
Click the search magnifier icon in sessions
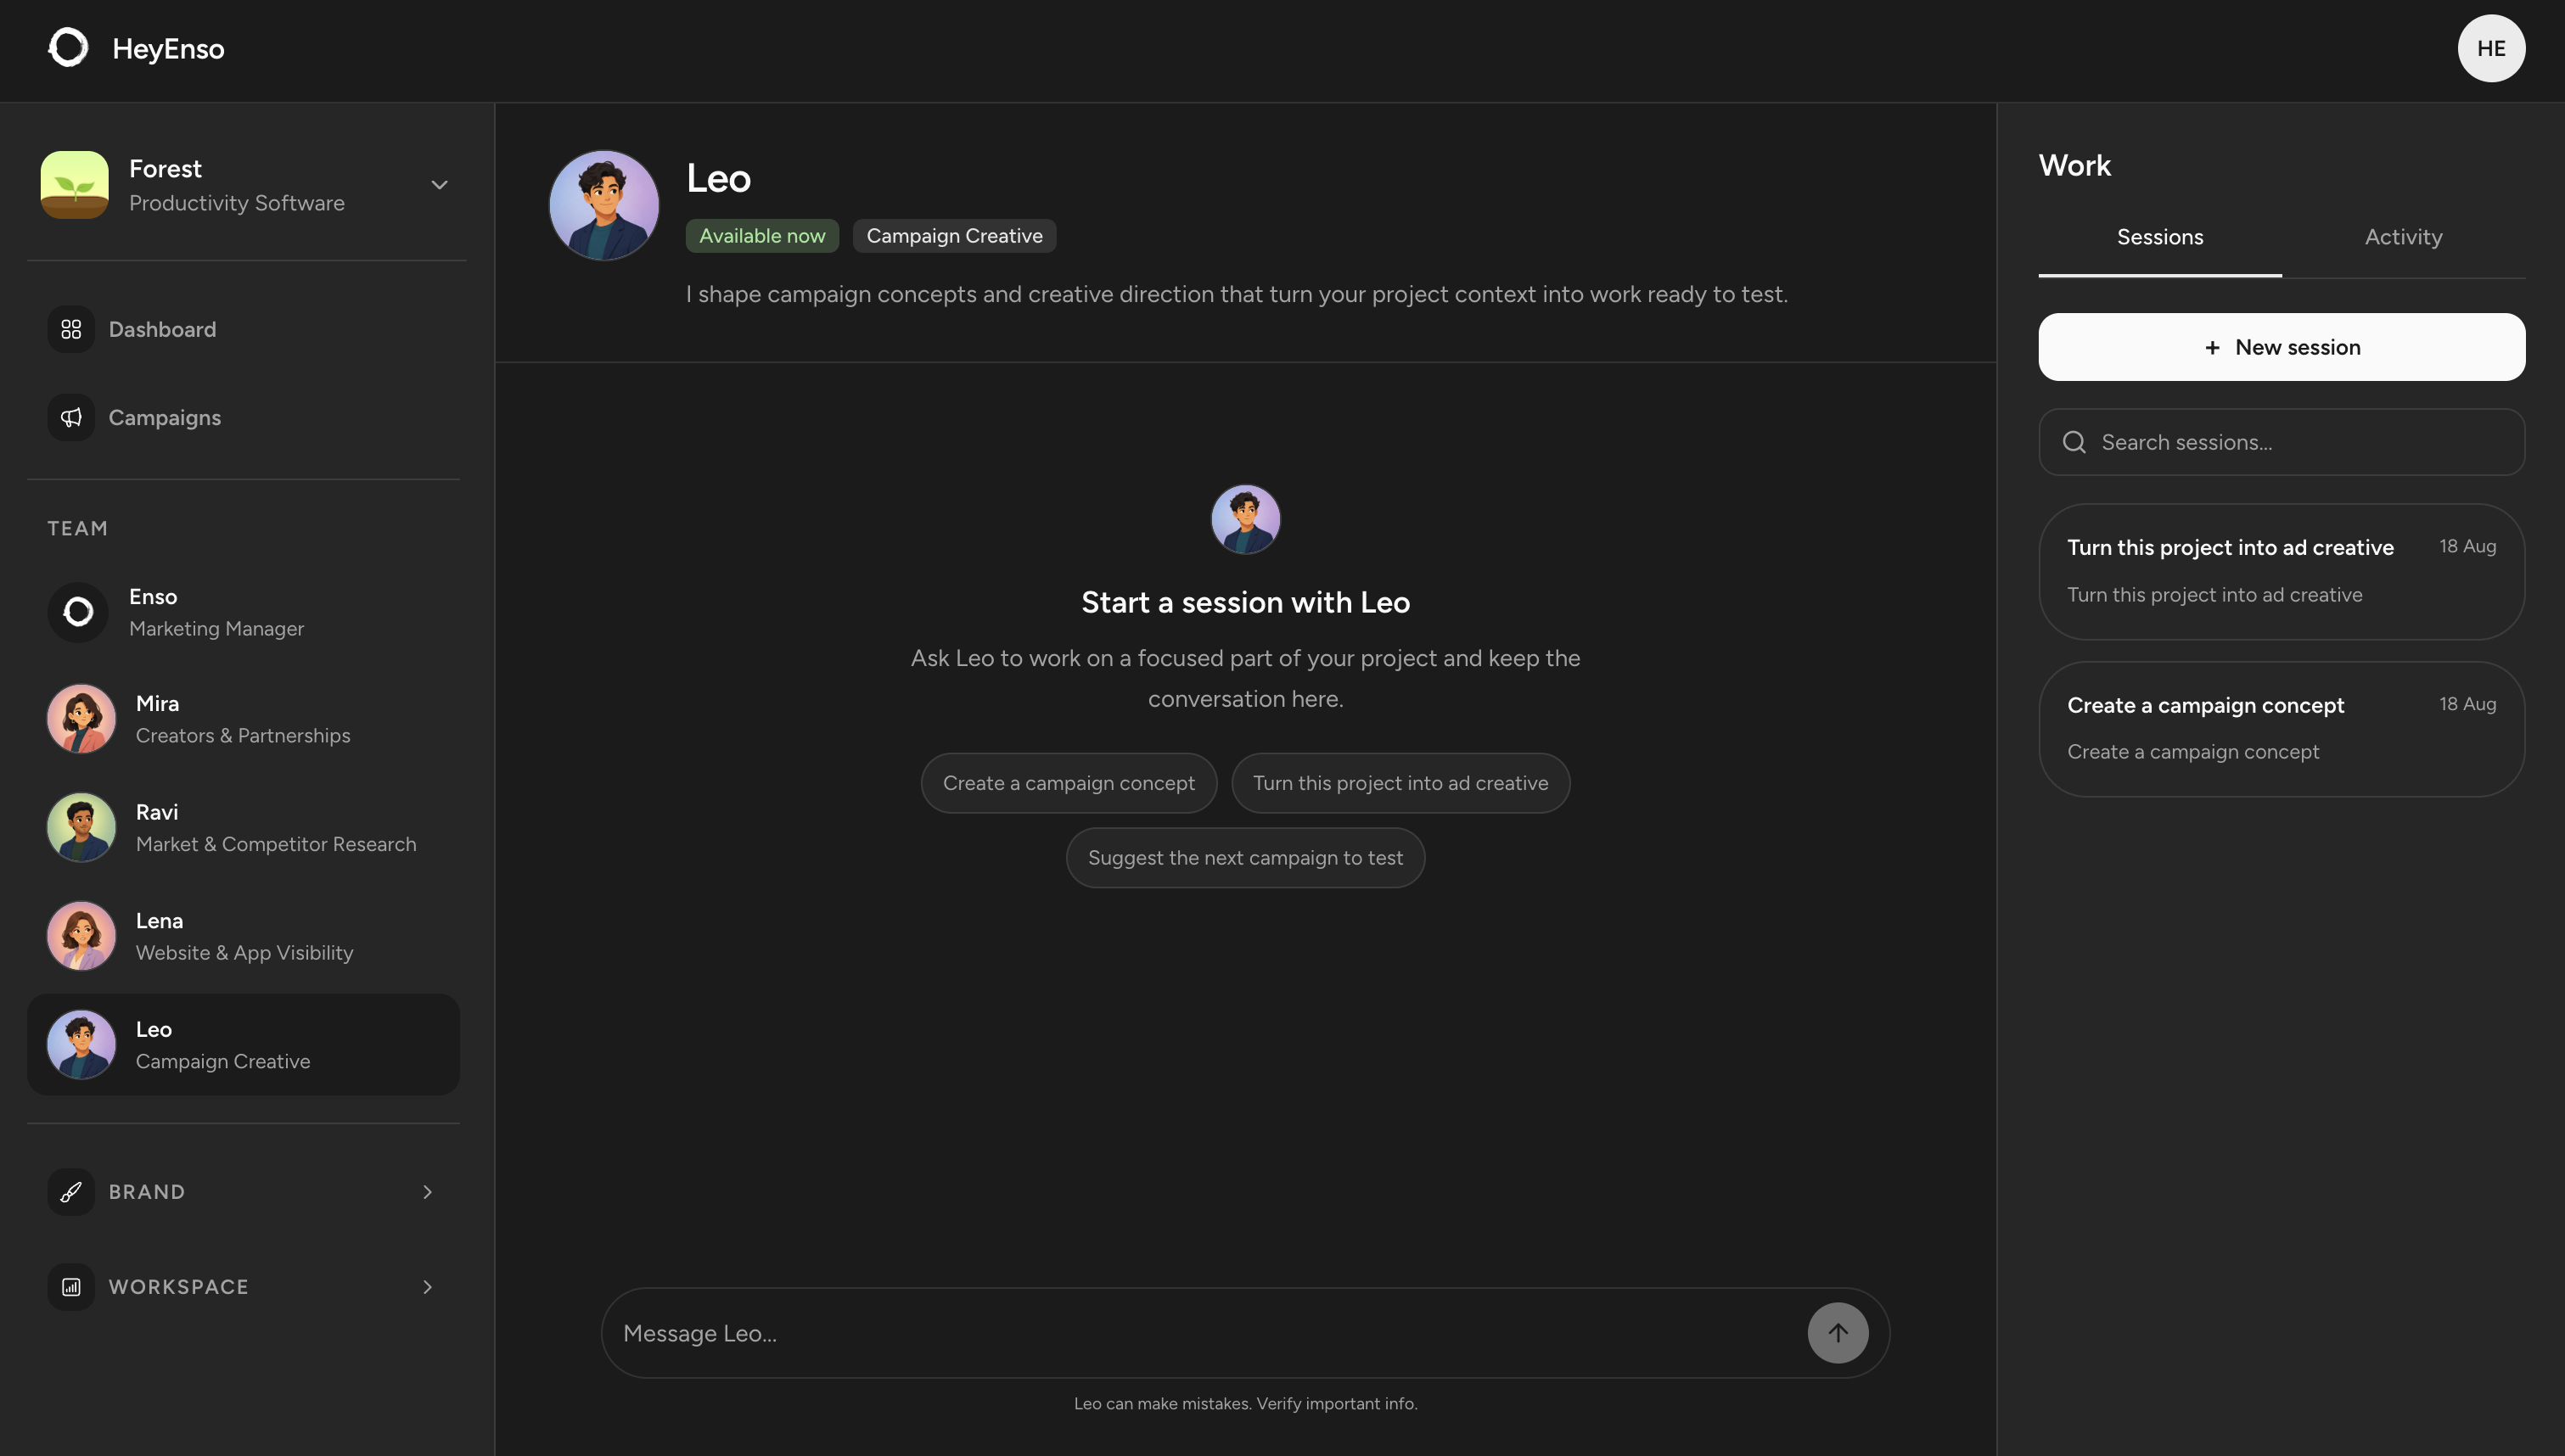(x=2074, y=442)
